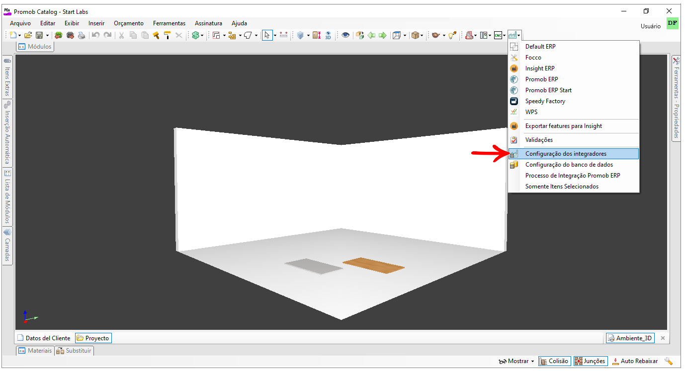
Task: Click the CNC toolbar icon
Action: click(x=498, y=35)
